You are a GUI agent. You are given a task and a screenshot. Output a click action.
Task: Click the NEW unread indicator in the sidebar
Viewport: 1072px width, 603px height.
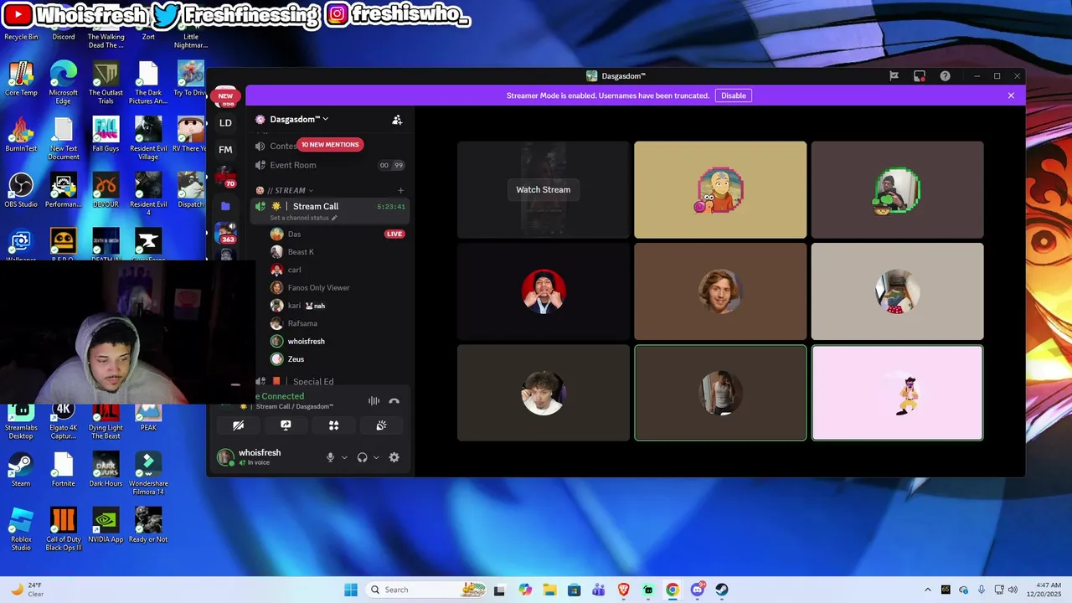pyautogui.click(x=225, y=96)
